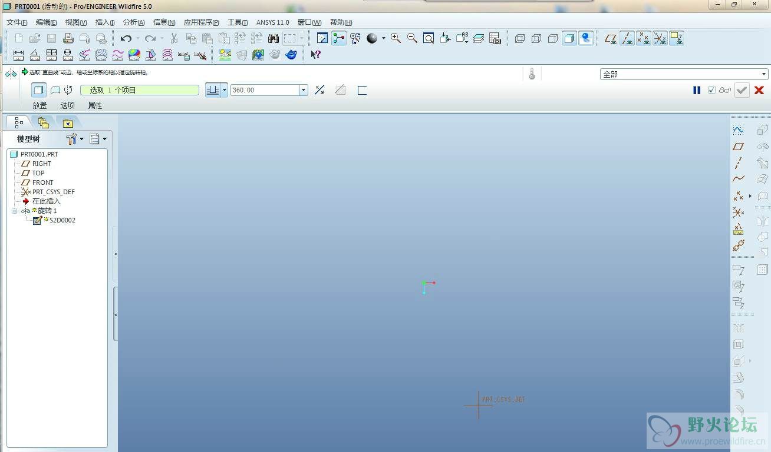
Task: Toggle Shading display mode
Action: click(x=569, y=39)
